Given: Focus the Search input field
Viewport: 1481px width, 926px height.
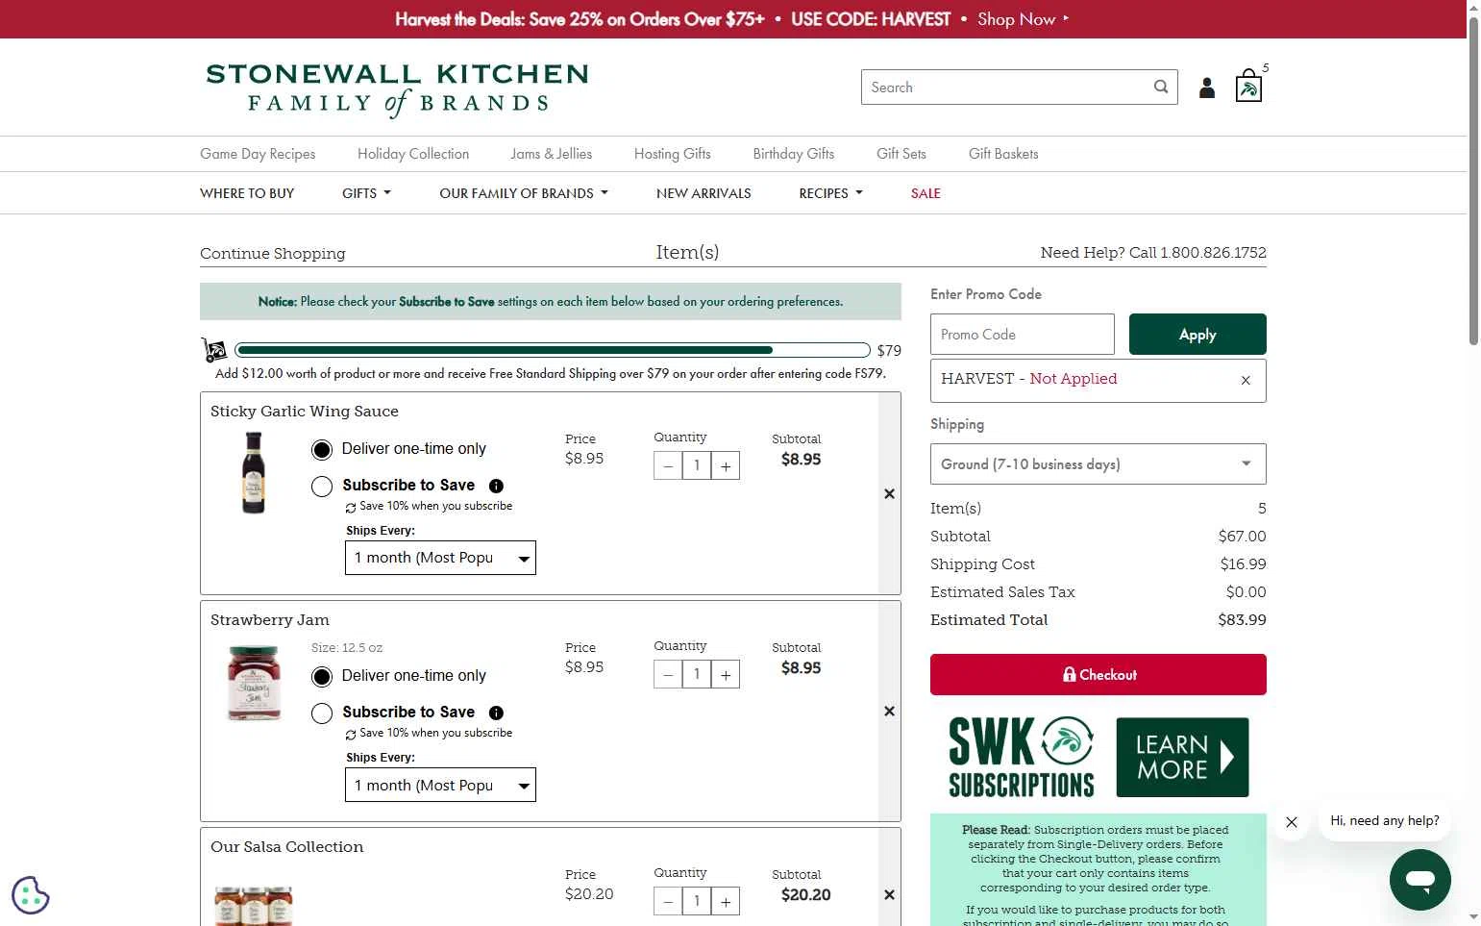Looking at the screenshot, I should click(x=1006, y=87).
